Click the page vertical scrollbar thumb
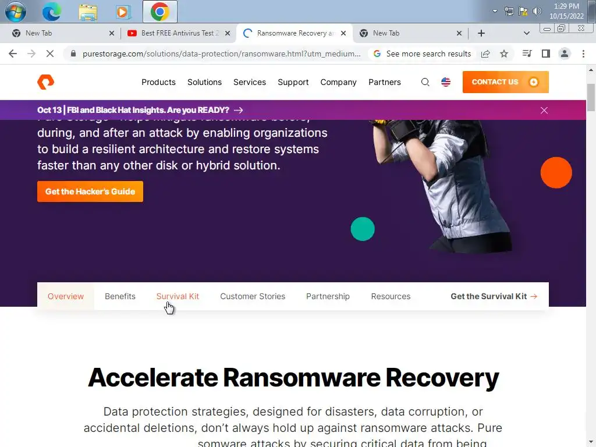This screenshot has width=596, height=447. click(591, 97)
